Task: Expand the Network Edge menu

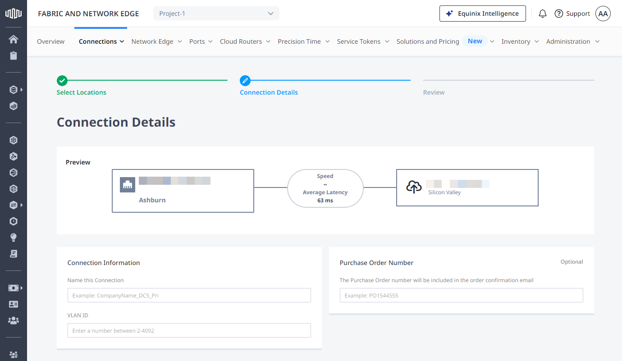Action: coord(156,41)
